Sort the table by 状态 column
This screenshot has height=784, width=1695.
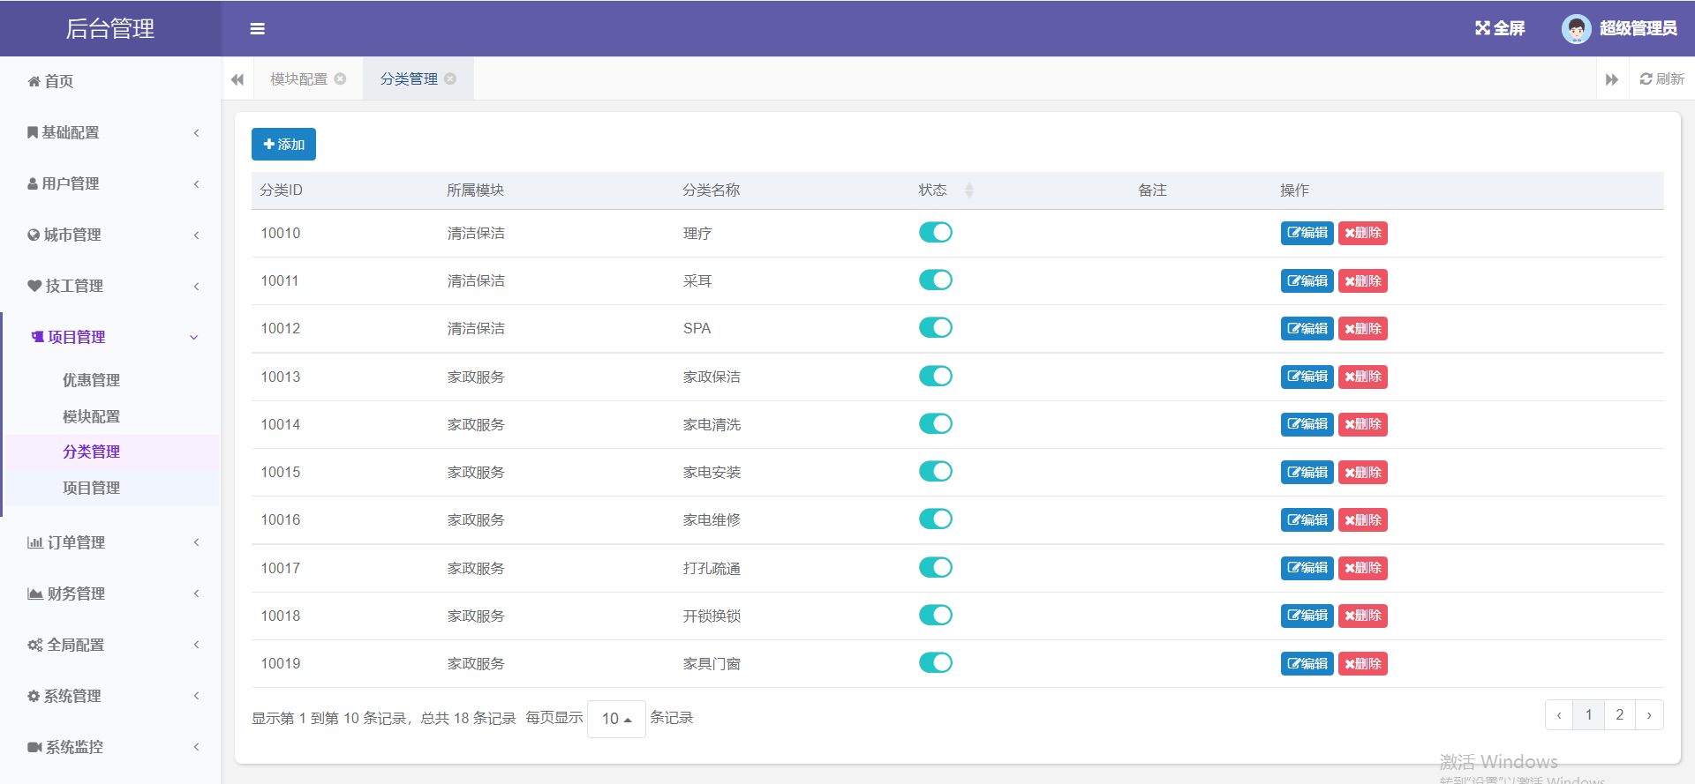point(968,190)
